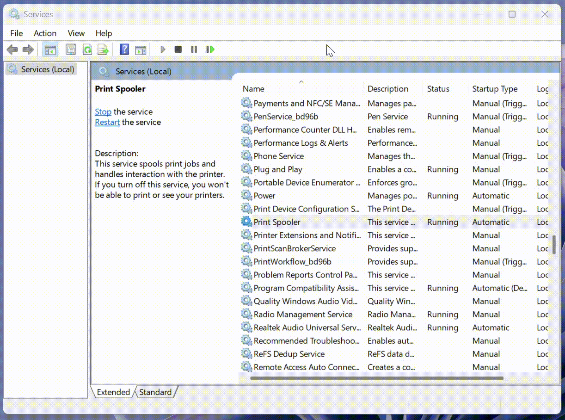
Task: Select Recommended Troubleshooting service name
Action: tap(307, 341)
